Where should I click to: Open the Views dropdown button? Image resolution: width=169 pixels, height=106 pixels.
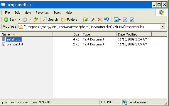117,20
